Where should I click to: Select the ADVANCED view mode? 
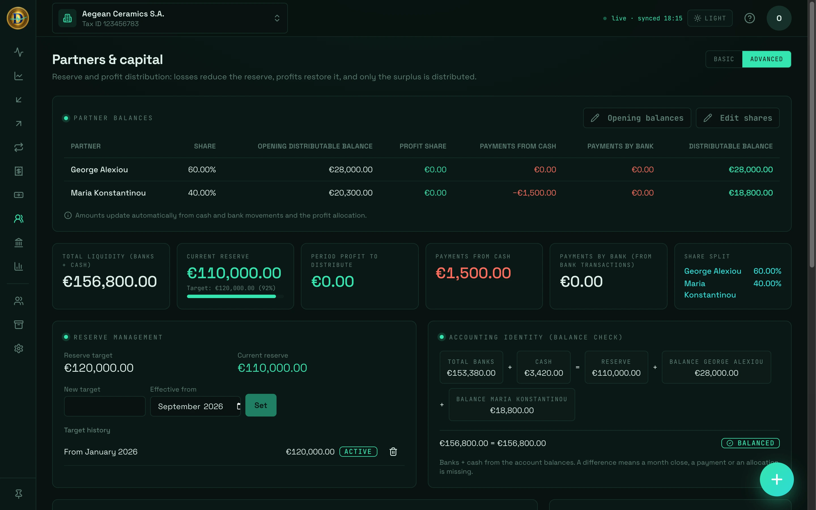(766, 59)
